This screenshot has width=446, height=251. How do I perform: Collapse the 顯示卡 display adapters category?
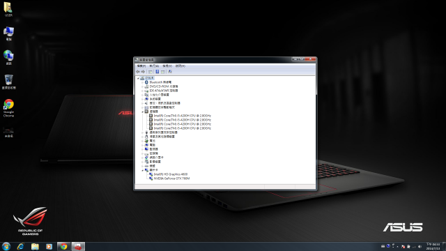(142, 170)
